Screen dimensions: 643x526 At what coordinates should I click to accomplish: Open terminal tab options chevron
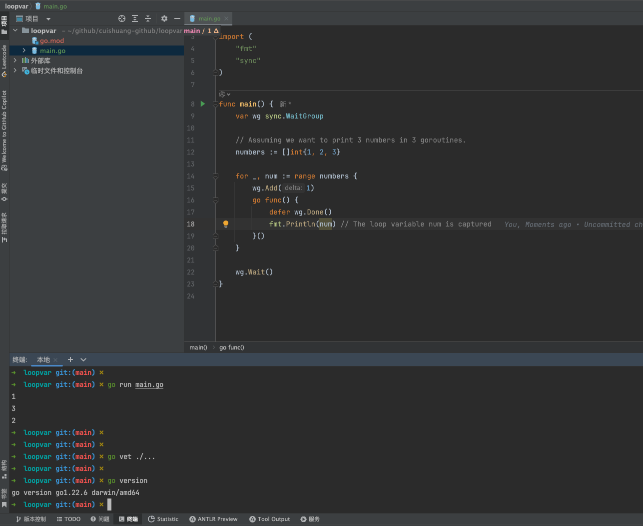[x=83, y=359]
